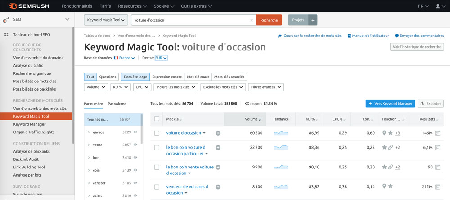Click the location pin icon in the 'voiture d occasion' row
Screen dimensions: 450x200
[x=384, y=133]
